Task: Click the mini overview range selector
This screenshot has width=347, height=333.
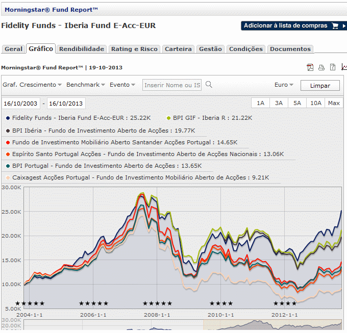Action: tap(272, 325)
